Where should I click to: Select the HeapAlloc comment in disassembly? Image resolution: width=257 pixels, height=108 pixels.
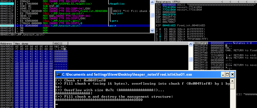(117, 4)
